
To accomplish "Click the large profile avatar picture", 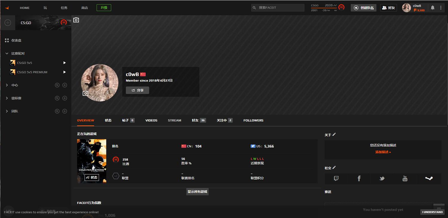I will pyautogui.click(x=100, y=83).
